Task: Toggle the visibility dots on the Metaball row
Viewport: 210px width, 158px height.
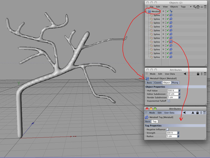Action: [x=166, y=11]
